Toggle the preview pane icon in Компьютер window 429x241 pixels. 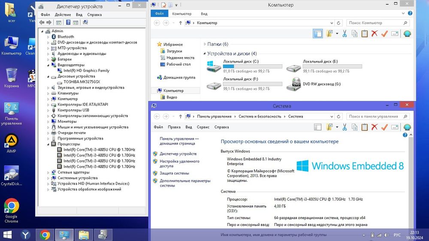point(317,33)
